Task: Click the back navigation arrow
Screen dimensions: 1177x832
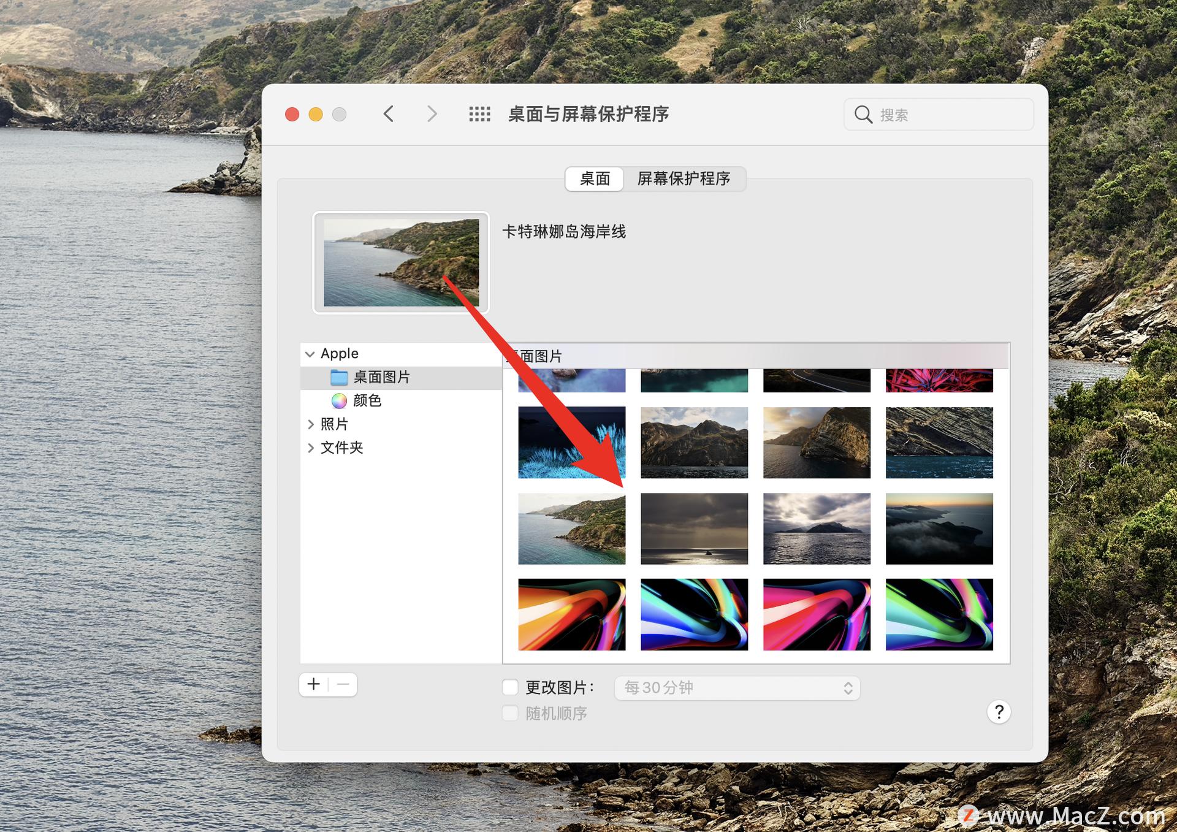Action: (389, 114)
